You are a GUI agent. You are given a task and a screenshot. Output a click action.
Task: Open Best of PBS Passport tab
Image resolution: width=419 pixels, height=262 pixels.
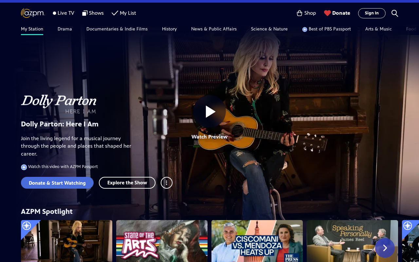point(326,29)
